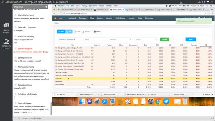Open the Trash in the Dock

(185, 101)
